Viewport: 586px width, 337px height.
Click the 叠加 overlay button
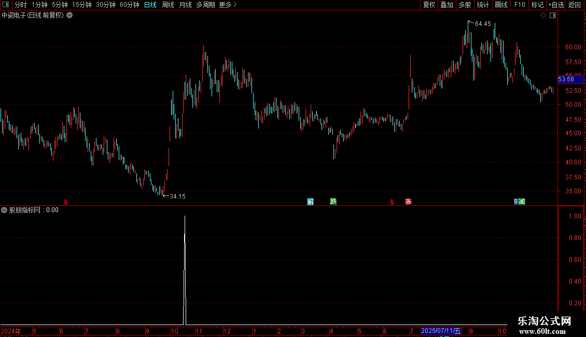pos(447,5)
